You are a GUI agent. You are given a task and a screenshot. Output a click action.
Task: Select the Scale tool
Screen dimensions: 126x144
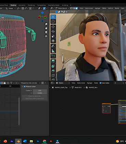pyautogui.click(x=53, y=36)
